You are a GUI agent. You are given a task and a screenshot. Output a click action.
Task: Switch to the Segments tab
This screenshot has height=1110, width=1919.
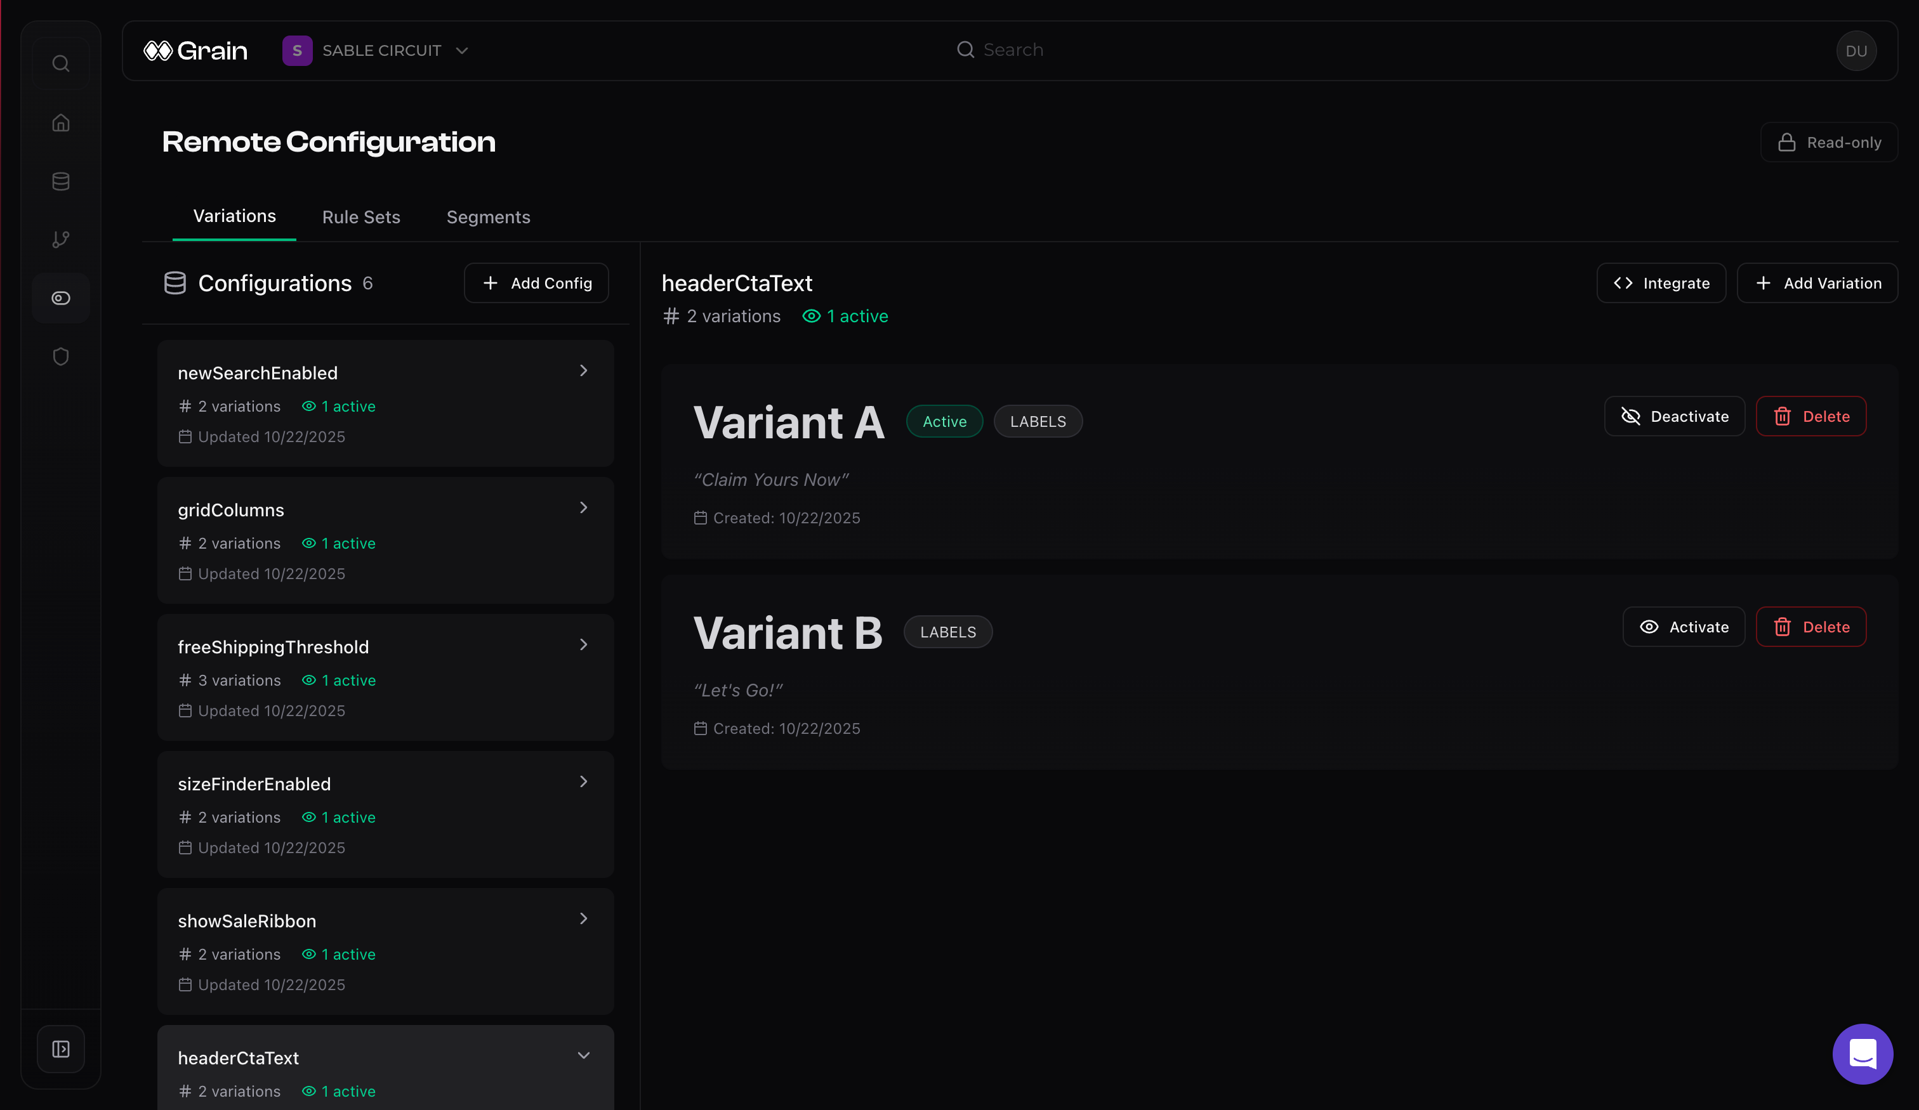[x=488, y=217]
